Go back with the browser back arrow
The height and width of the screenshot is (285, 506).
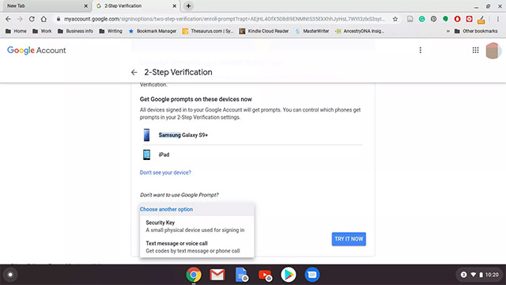(8, 19)
